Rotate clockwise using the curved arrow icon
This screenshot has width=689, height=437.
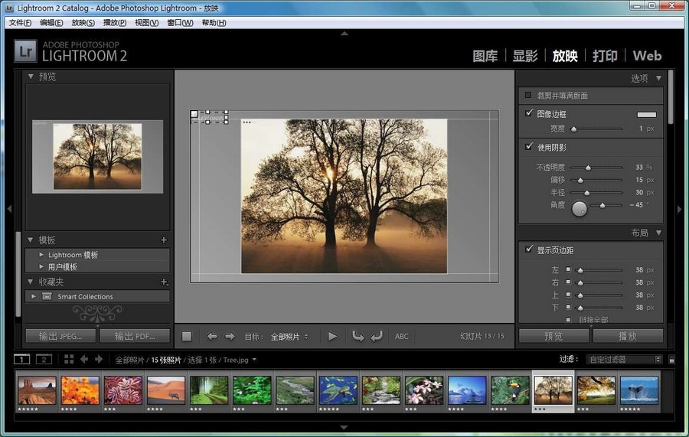[376, 336]
